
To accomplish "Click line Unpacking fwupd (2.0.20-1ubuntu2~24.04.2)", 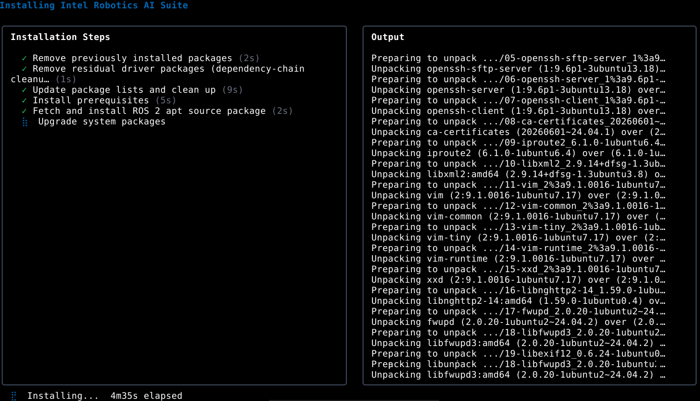I will click(x=518, y=322).
